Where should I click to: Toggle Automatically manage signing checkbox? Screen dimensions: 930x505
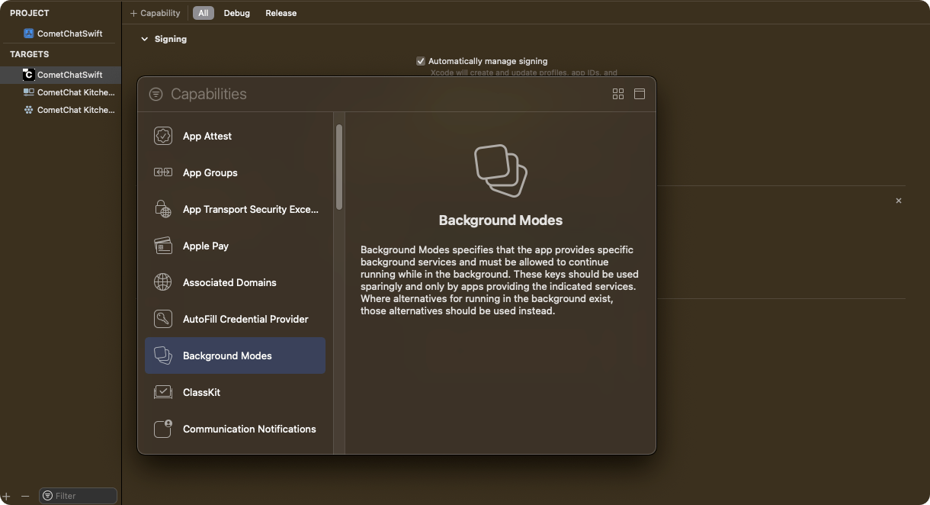(x=421, y=61)
